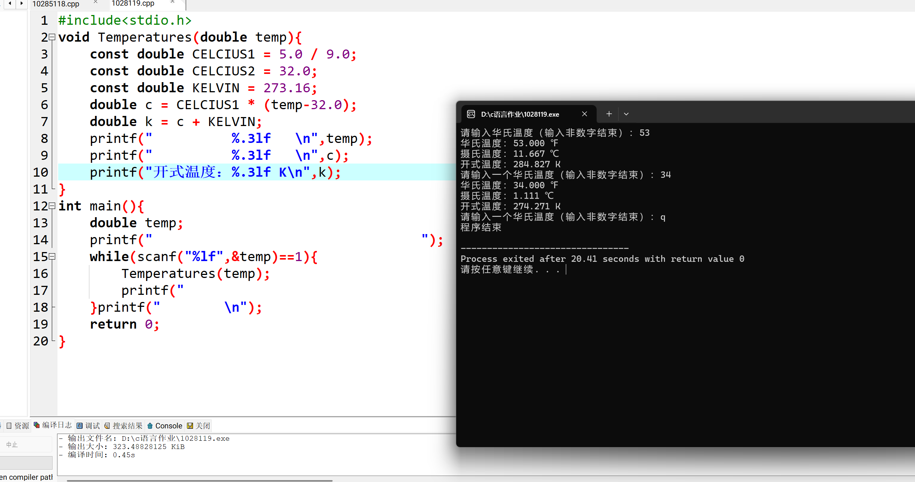Click the horizontal scrollbar under compile log
Image resolution: width=915 pixels, height=482 pixels.
point(199,480)
